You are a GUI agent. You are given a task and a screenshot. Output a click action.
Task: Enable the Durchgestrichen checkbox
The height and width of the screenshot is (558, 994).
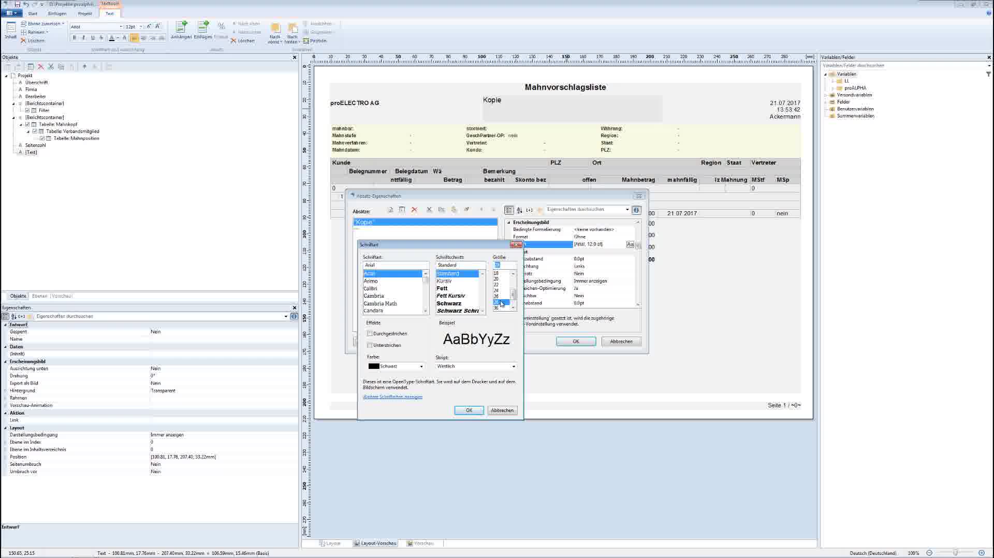coord(370,334)
